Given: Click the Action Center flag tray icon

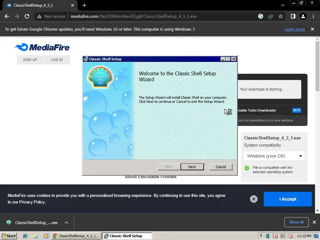Looking at the screenshot, I should pos(275,236).
